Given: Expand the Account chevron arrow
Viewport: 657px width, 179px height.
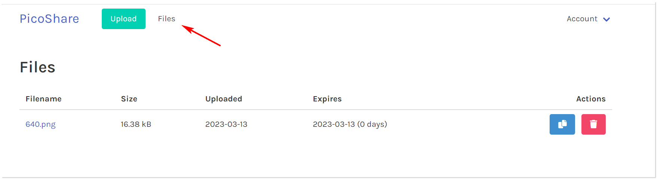Looking at the screenshot, I should 606,19.
